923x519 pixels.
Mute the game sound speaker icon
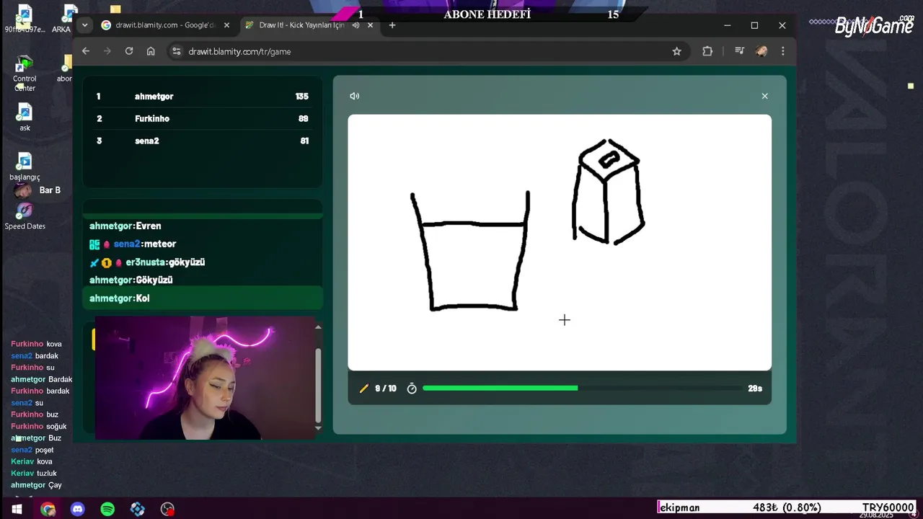(354, 96)
